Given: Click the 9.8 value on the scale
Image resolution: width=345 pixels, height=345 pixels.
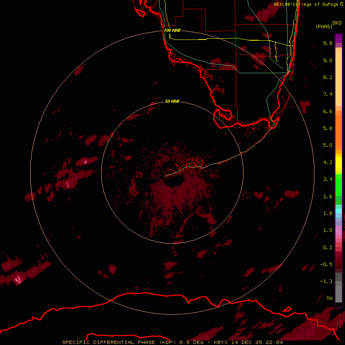Looking at the screenshot, I should coord(328,43).
